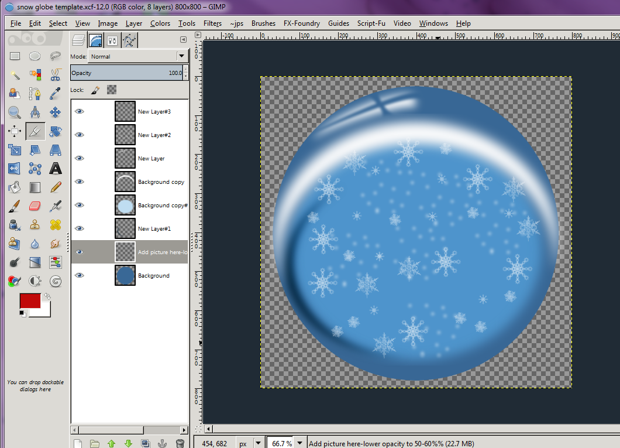The height and width of the screenshot is (448, 620).
Task: Toggle the lock alpha channel checkerboard
Action: pos(112,90)
